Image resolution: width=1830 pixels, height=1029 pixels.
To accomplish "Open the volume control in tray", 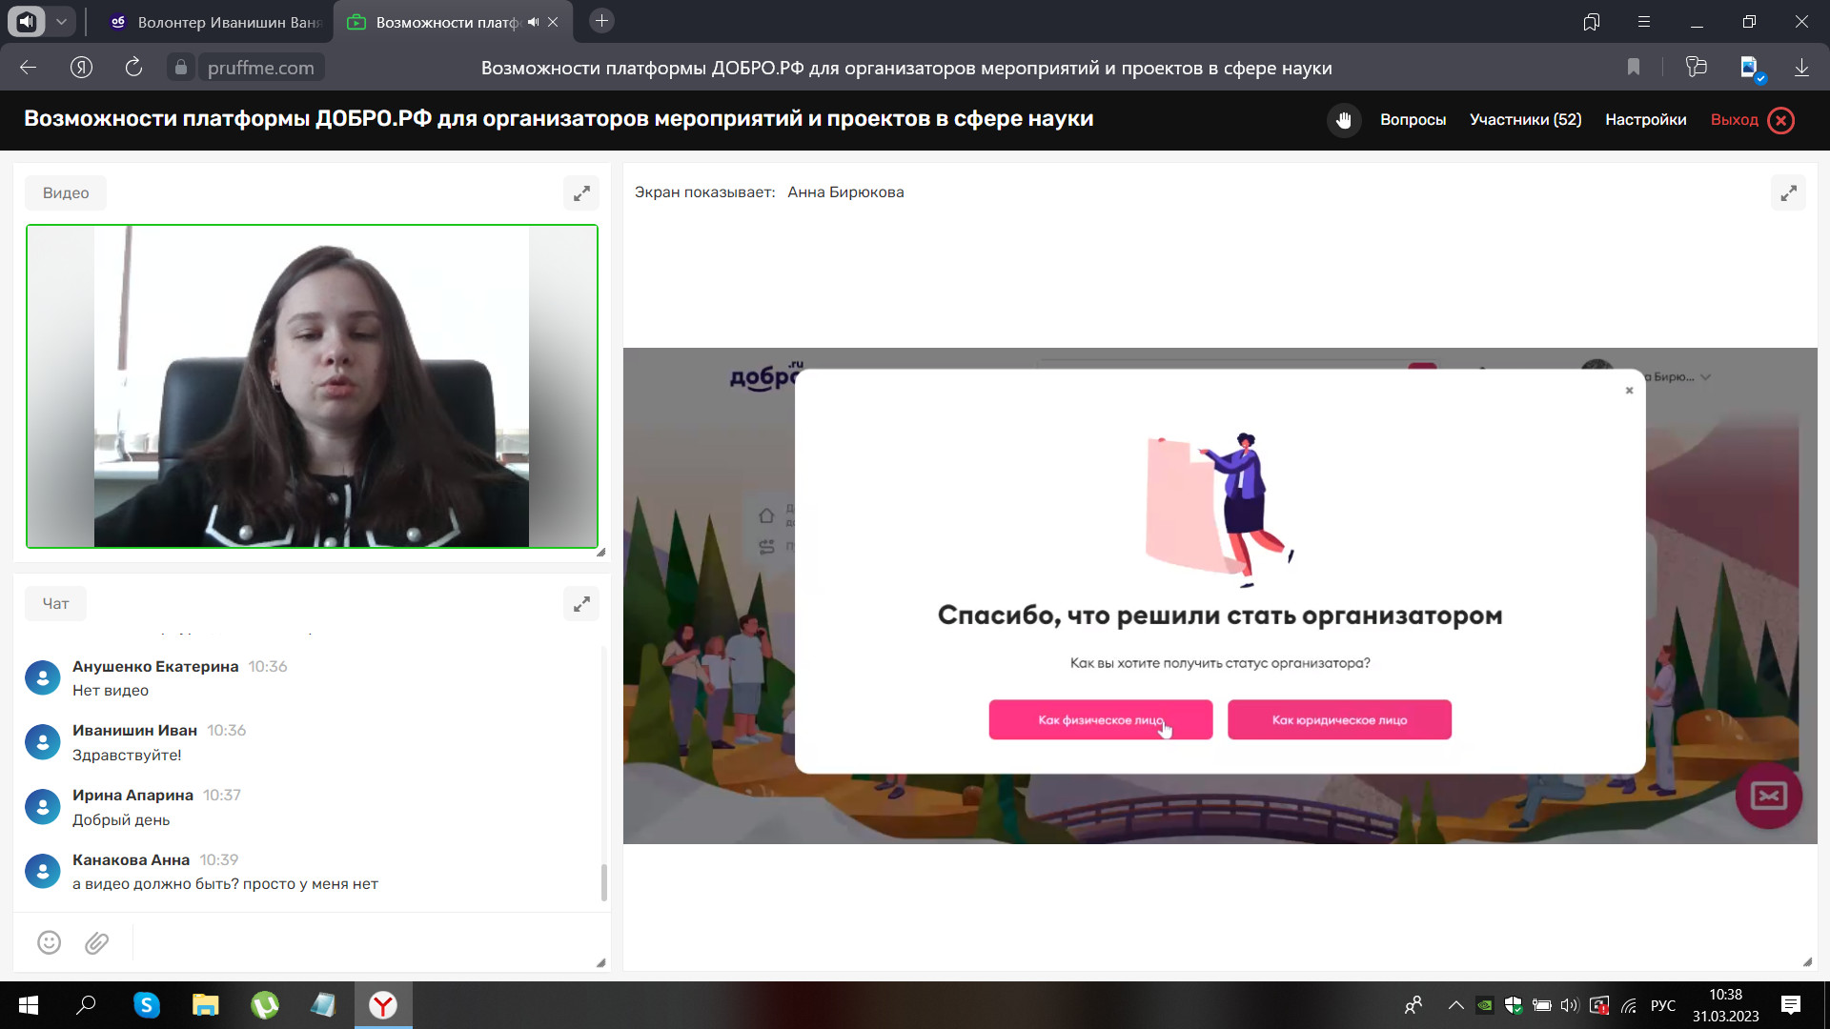I will point(1570,1005).
